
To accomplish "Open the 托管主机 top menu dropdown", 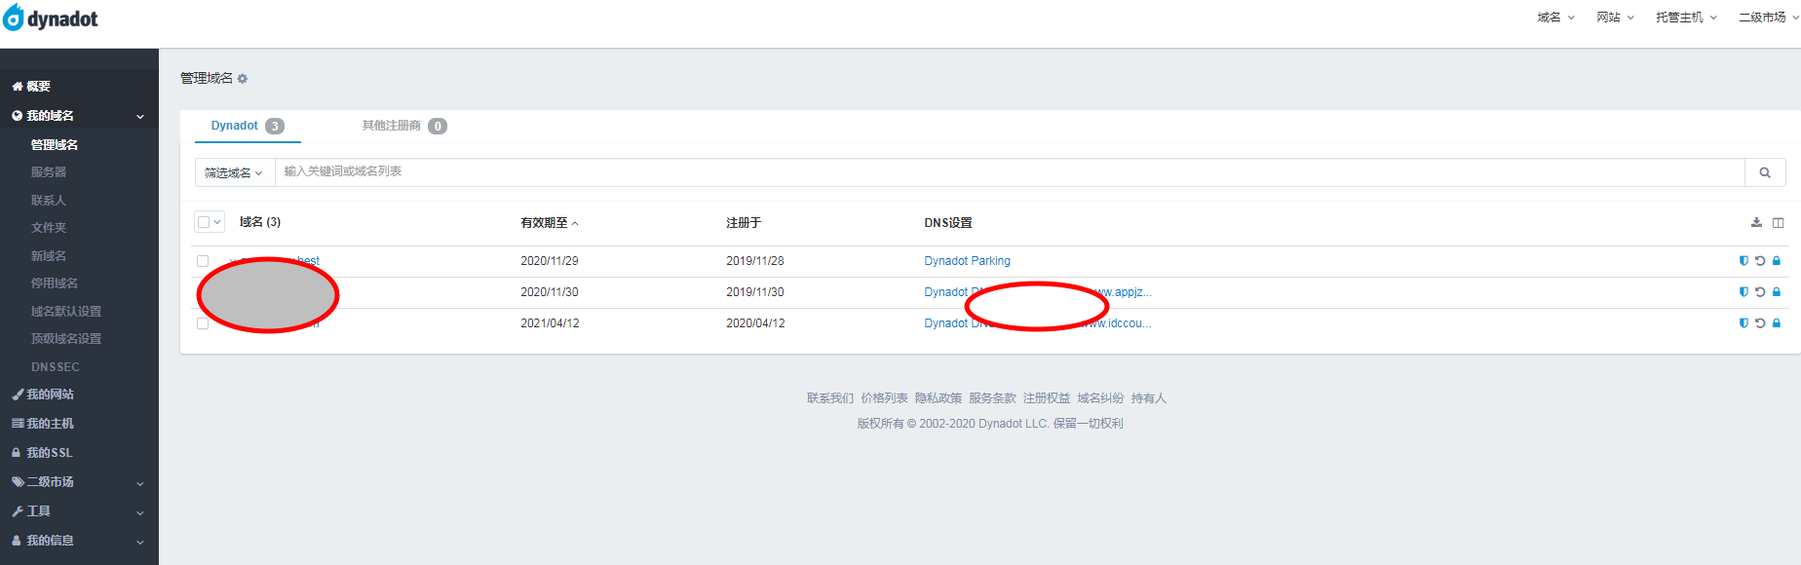I will click(1686, 18).
